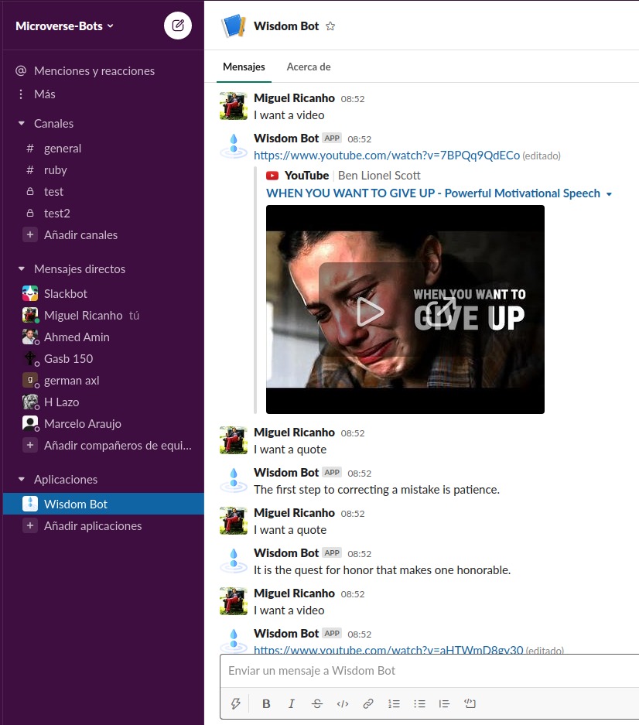Click plus icon for Añadir aplicaciones
Screen dimensions: 639x725
(30, 525)
